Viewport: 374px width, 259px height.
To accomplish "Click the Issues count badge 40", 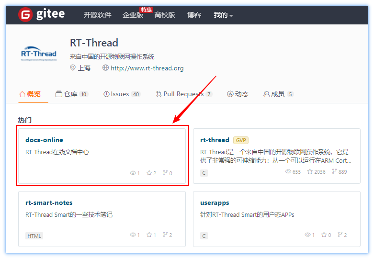I will (136, 94).
